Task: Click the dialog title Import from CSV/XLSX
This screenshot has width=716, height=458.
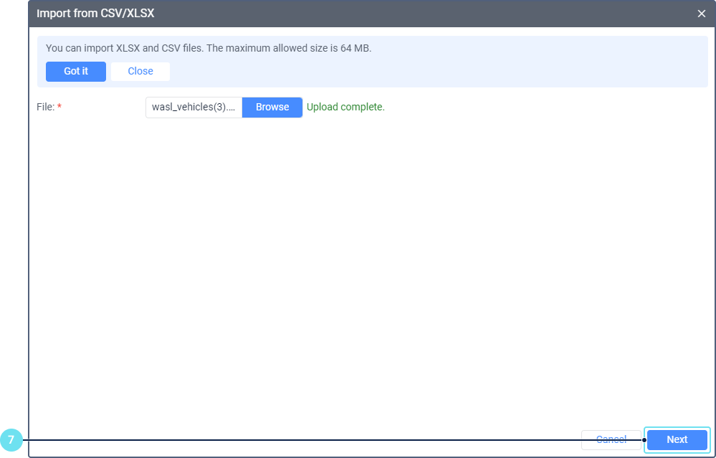Action: pyautogui.click(x=95, y=14)
